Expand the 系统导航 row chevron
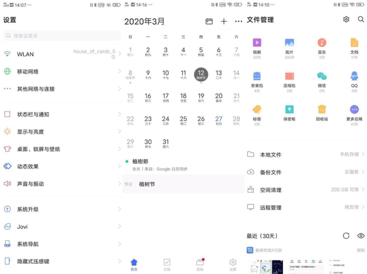This screenshot has width=367, height=274. pos(119,243)
